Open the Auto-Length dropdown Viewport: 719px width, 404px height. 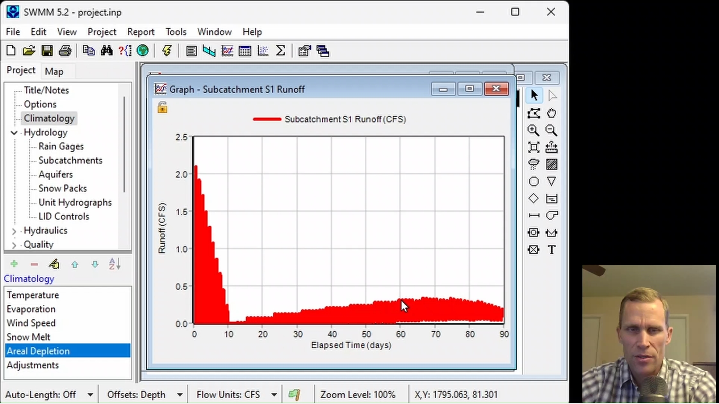pos(90,395)
